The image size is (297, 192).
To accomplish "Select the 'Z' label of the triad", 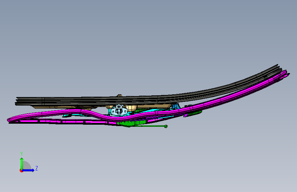I will 37,168.
